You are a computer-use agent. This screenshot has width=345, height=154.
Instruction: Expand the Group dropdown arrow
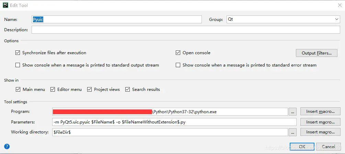tap(337, 19)
